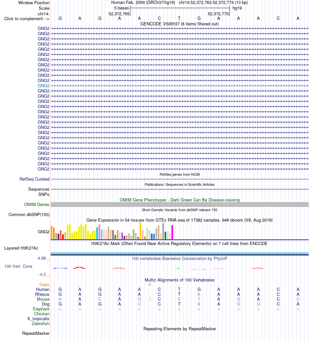Click the GNG2 label beside the GTEx bar chart
The width and height of the screenshot is (309, 341).
[44, 232]
